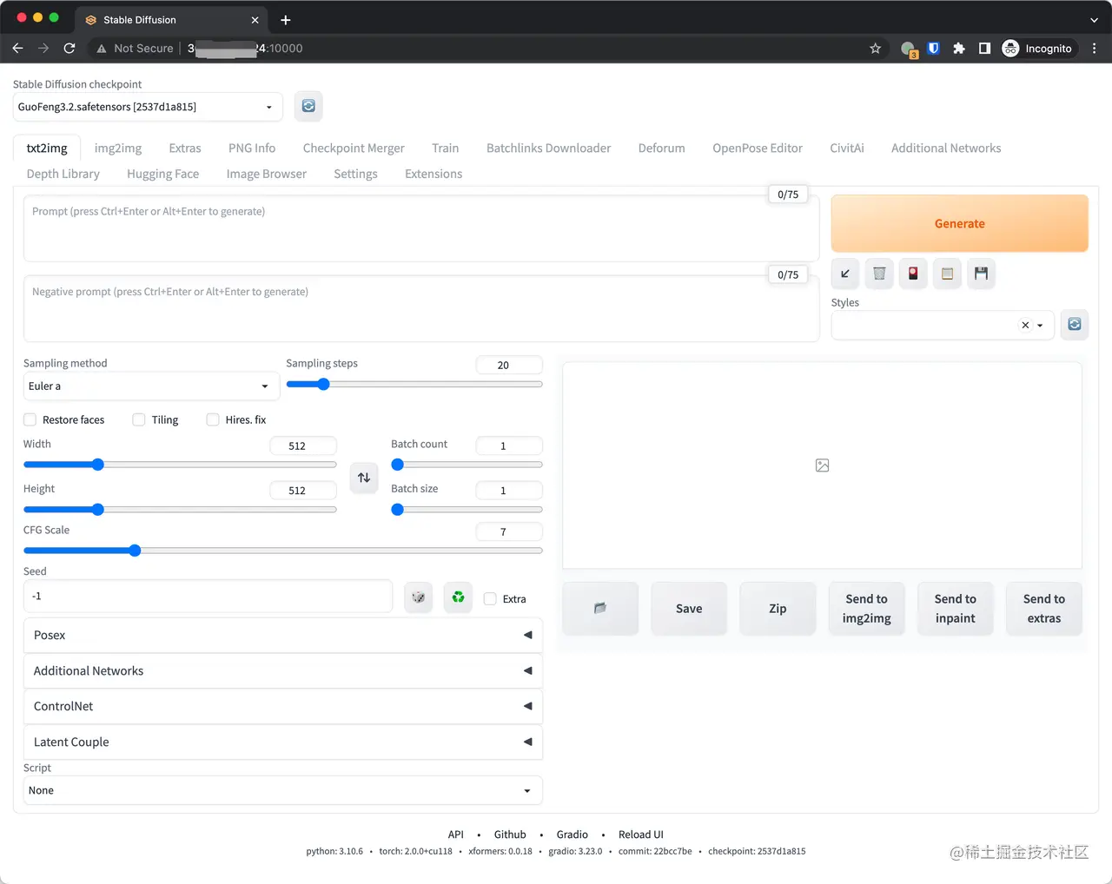Viewport: 1112px width, 884px height.
Task: Expand the Posex section
Action: click(283, 635)
